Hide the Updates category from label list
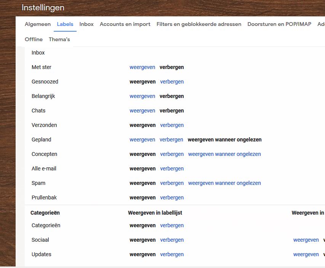325x268 pixels. [172, 254]
